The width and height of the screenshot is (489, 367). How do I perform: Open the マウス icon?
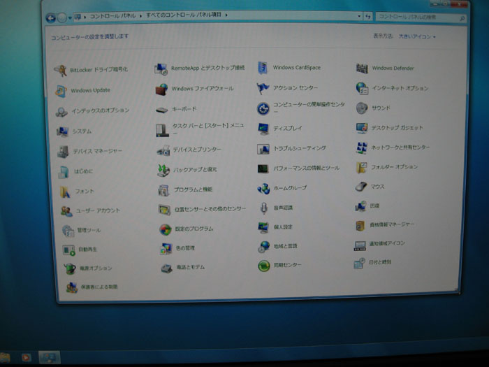click(361, 187)
